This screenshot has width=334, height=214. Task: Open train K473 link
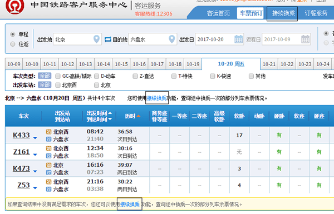[21, 168]
